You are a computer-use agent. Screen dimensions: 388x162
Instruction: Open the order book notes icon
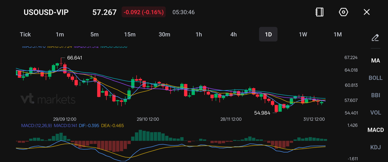click(x=319, y=12)
